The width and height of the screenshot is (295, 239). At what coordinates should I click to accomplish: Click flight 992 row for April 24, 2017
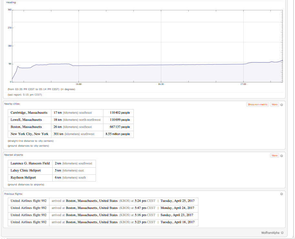click(x=103, y=208)
